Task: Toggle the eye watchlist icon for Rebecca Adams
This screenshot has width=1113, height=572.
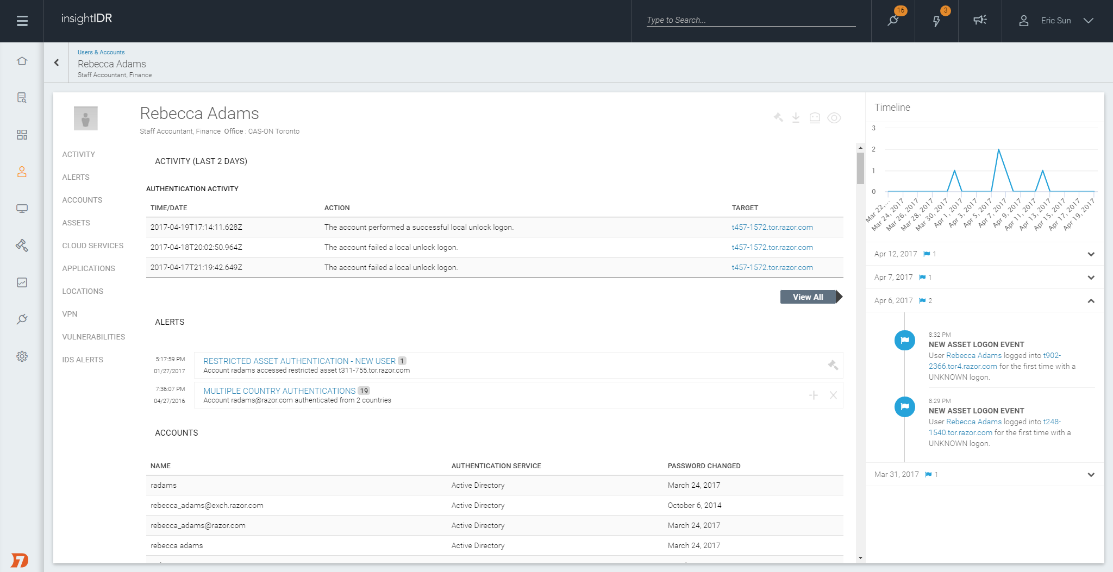Action: 834,118
